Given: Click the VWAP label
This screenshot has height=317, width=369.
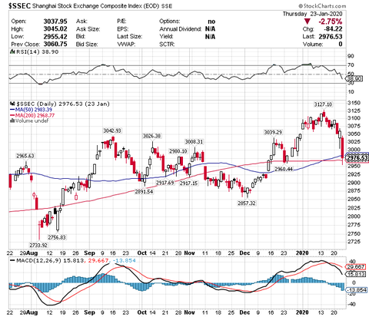Looking at the screenshot, I should click(126, 44).
